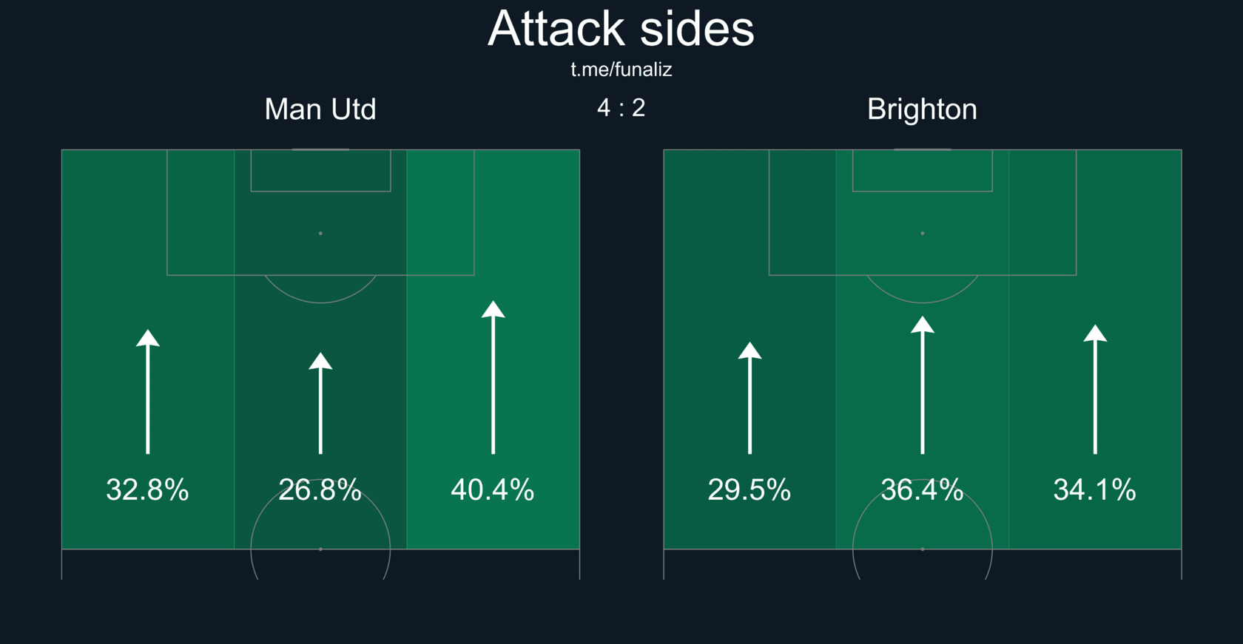1243x644 pixels.
Task: Open the t.me/funaliz link
Action: click(x=621, y=70)
